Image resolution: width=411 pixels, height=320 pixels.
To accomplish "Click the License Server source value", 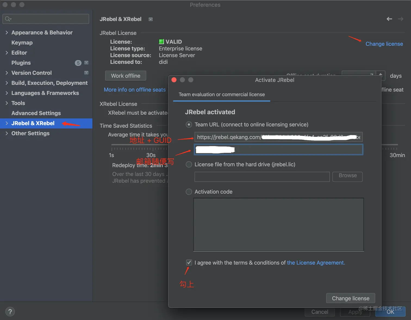I will pyautogui.click(x=177, y=55).
